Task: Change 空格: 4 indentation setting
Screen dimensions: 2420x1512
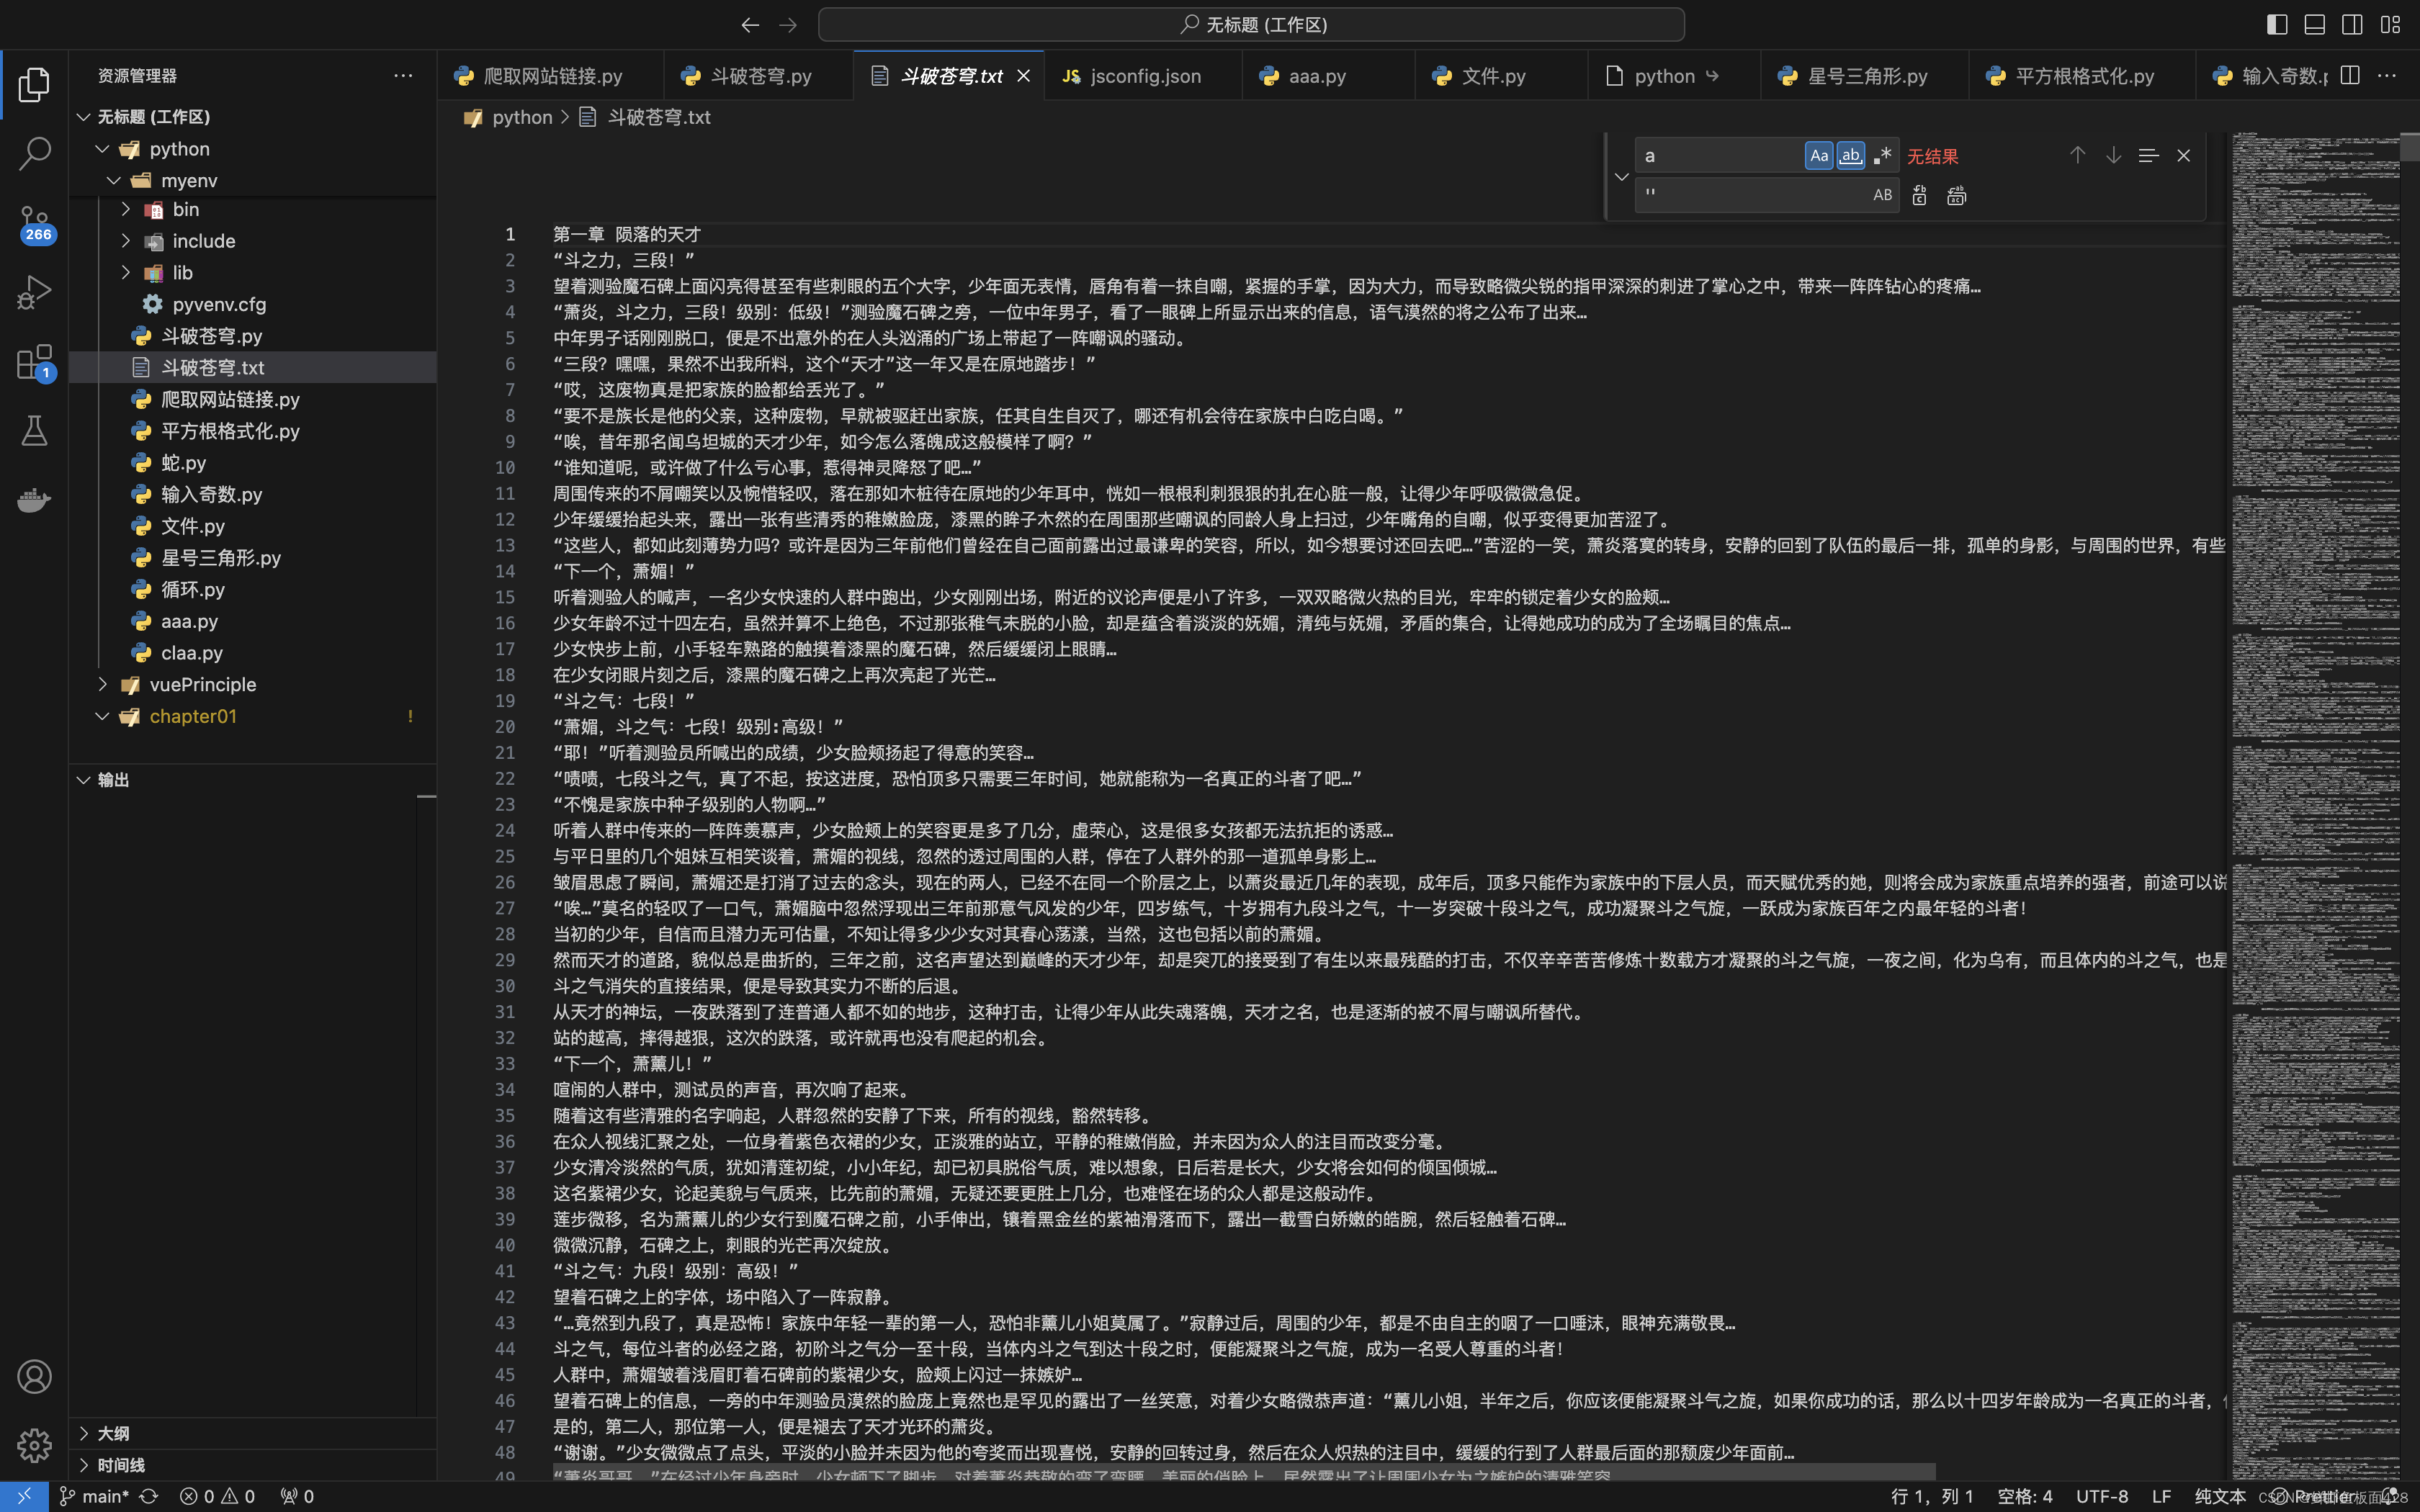Action: 2024,1496
